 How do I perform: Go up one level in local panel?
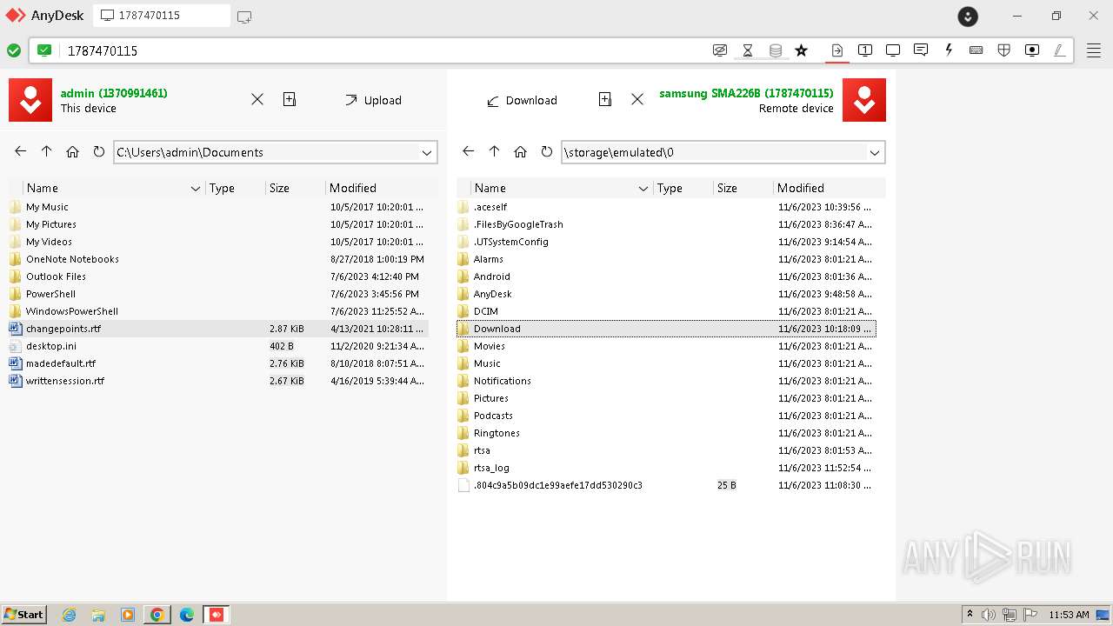click(46, 151)
